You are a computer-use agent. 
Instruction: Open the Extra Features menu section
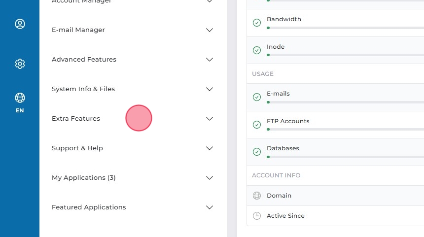click(x=76, y=119)
